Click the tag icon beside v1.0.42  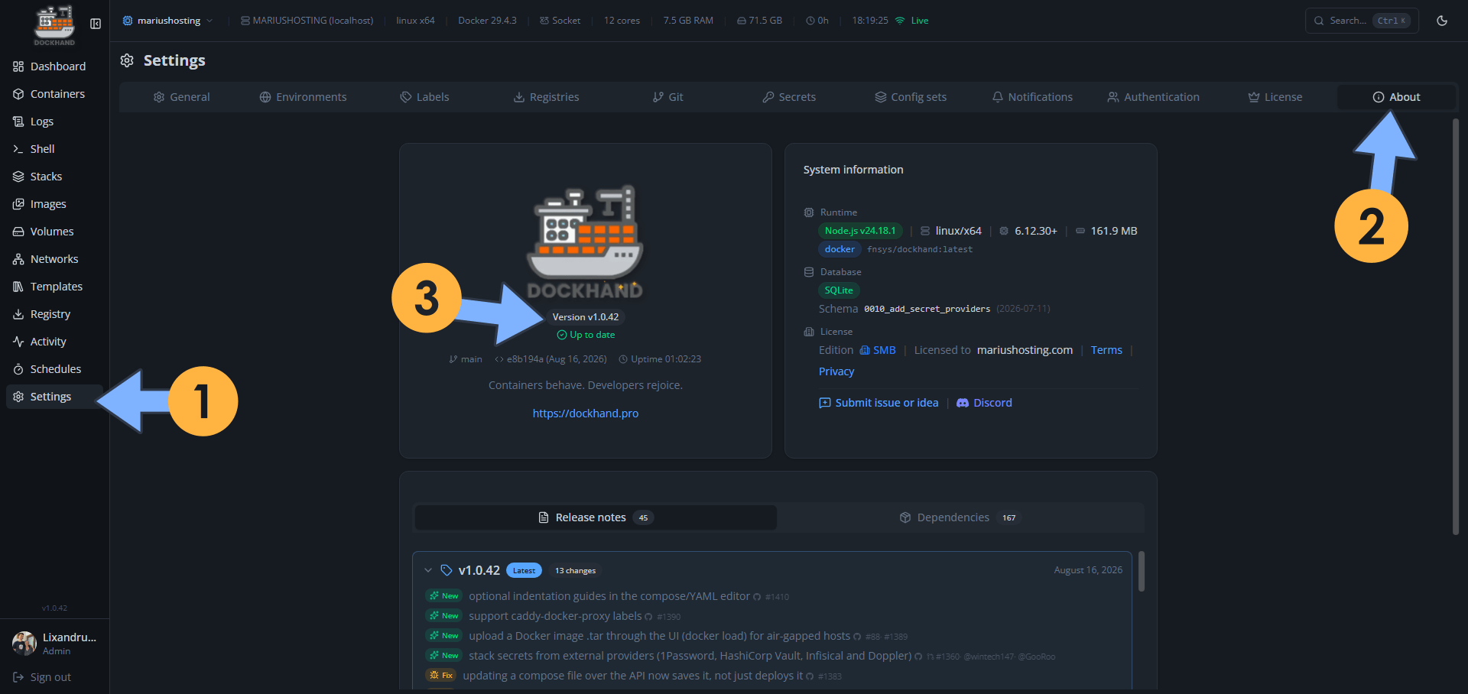[x=447, y=570]
